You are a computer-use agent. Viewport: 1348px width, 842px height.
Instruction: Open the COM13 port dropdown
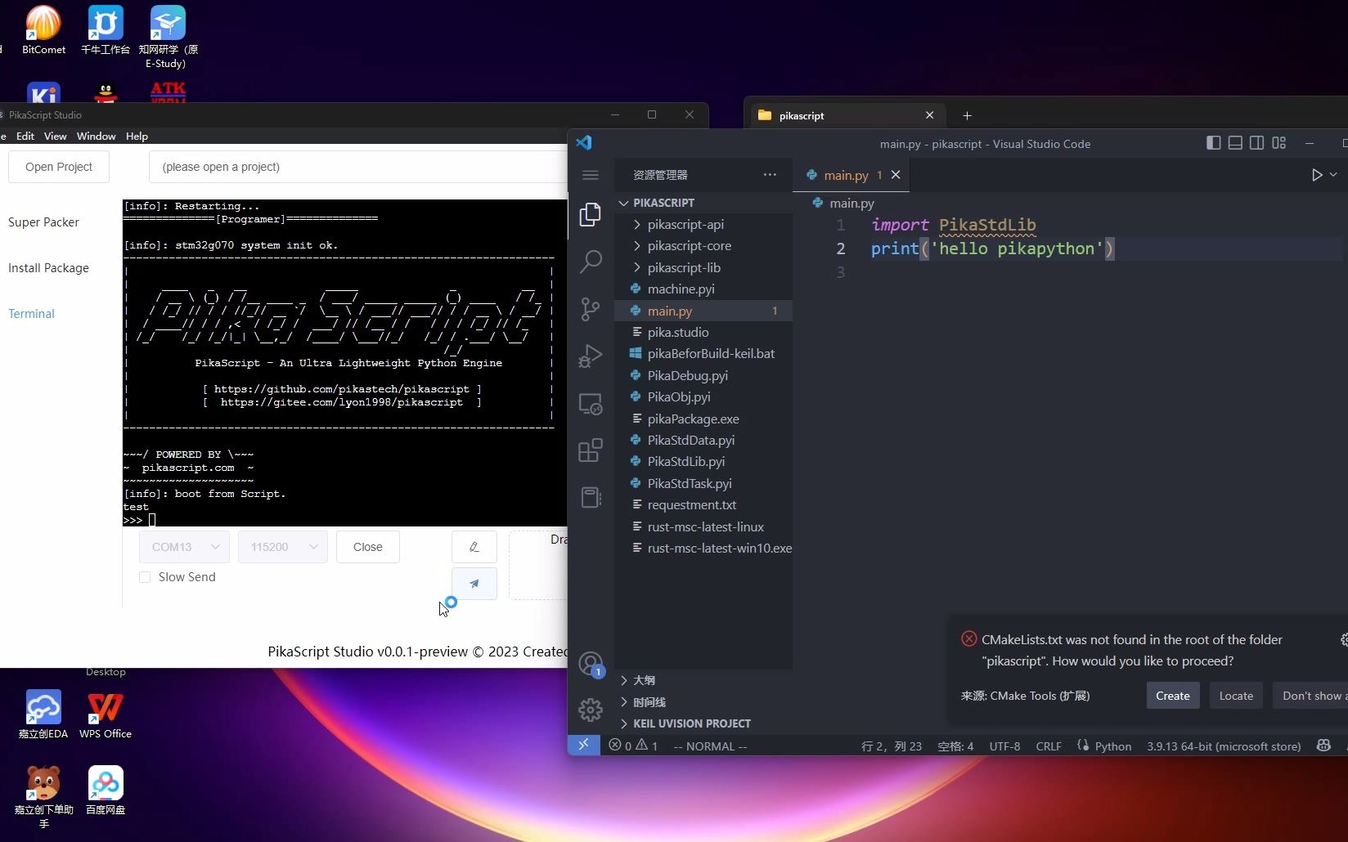tap(183, 547)
